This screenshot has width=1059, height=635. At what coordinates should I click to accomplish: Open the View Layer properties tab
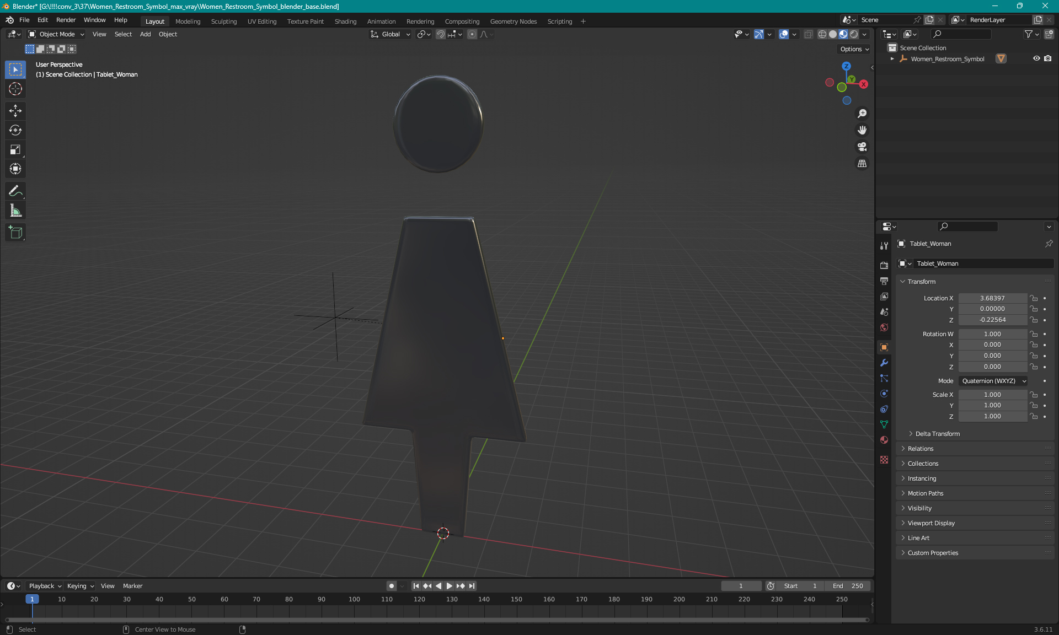coord(884,297)
